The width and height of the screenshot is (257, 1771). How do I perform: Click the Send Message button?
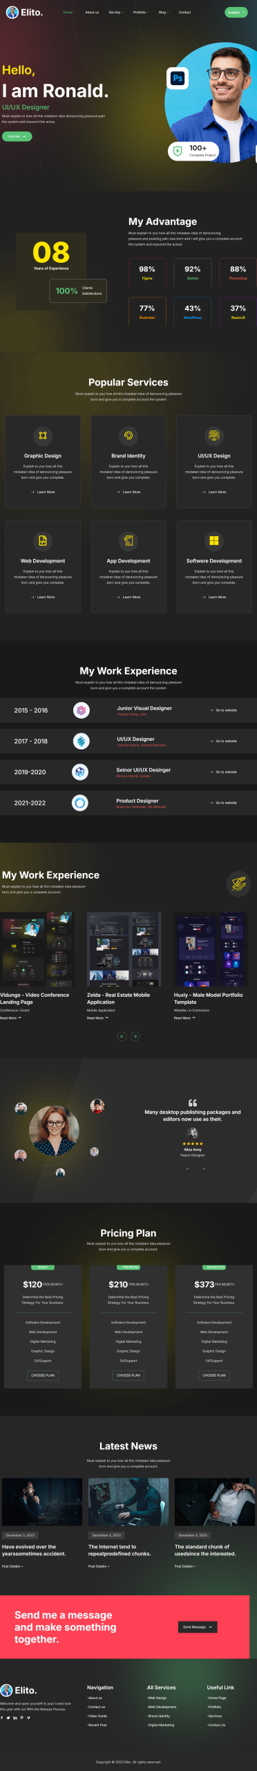(x=198, y=1627)
